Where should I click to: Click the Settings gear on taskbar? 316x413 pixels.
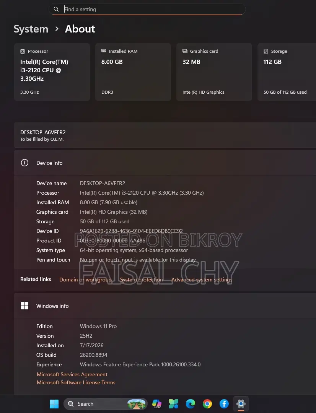point(241,404)
